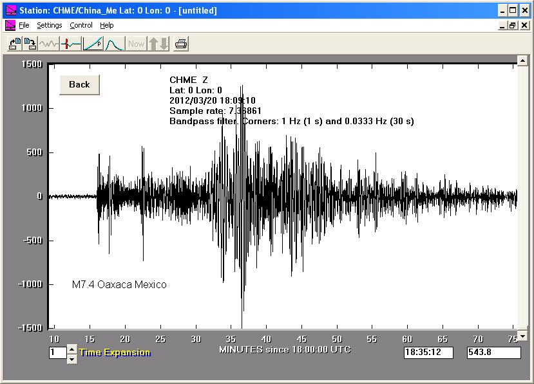Click the print seismogram icon
This screenshot has height=384, width=534.
click(182, 44)
